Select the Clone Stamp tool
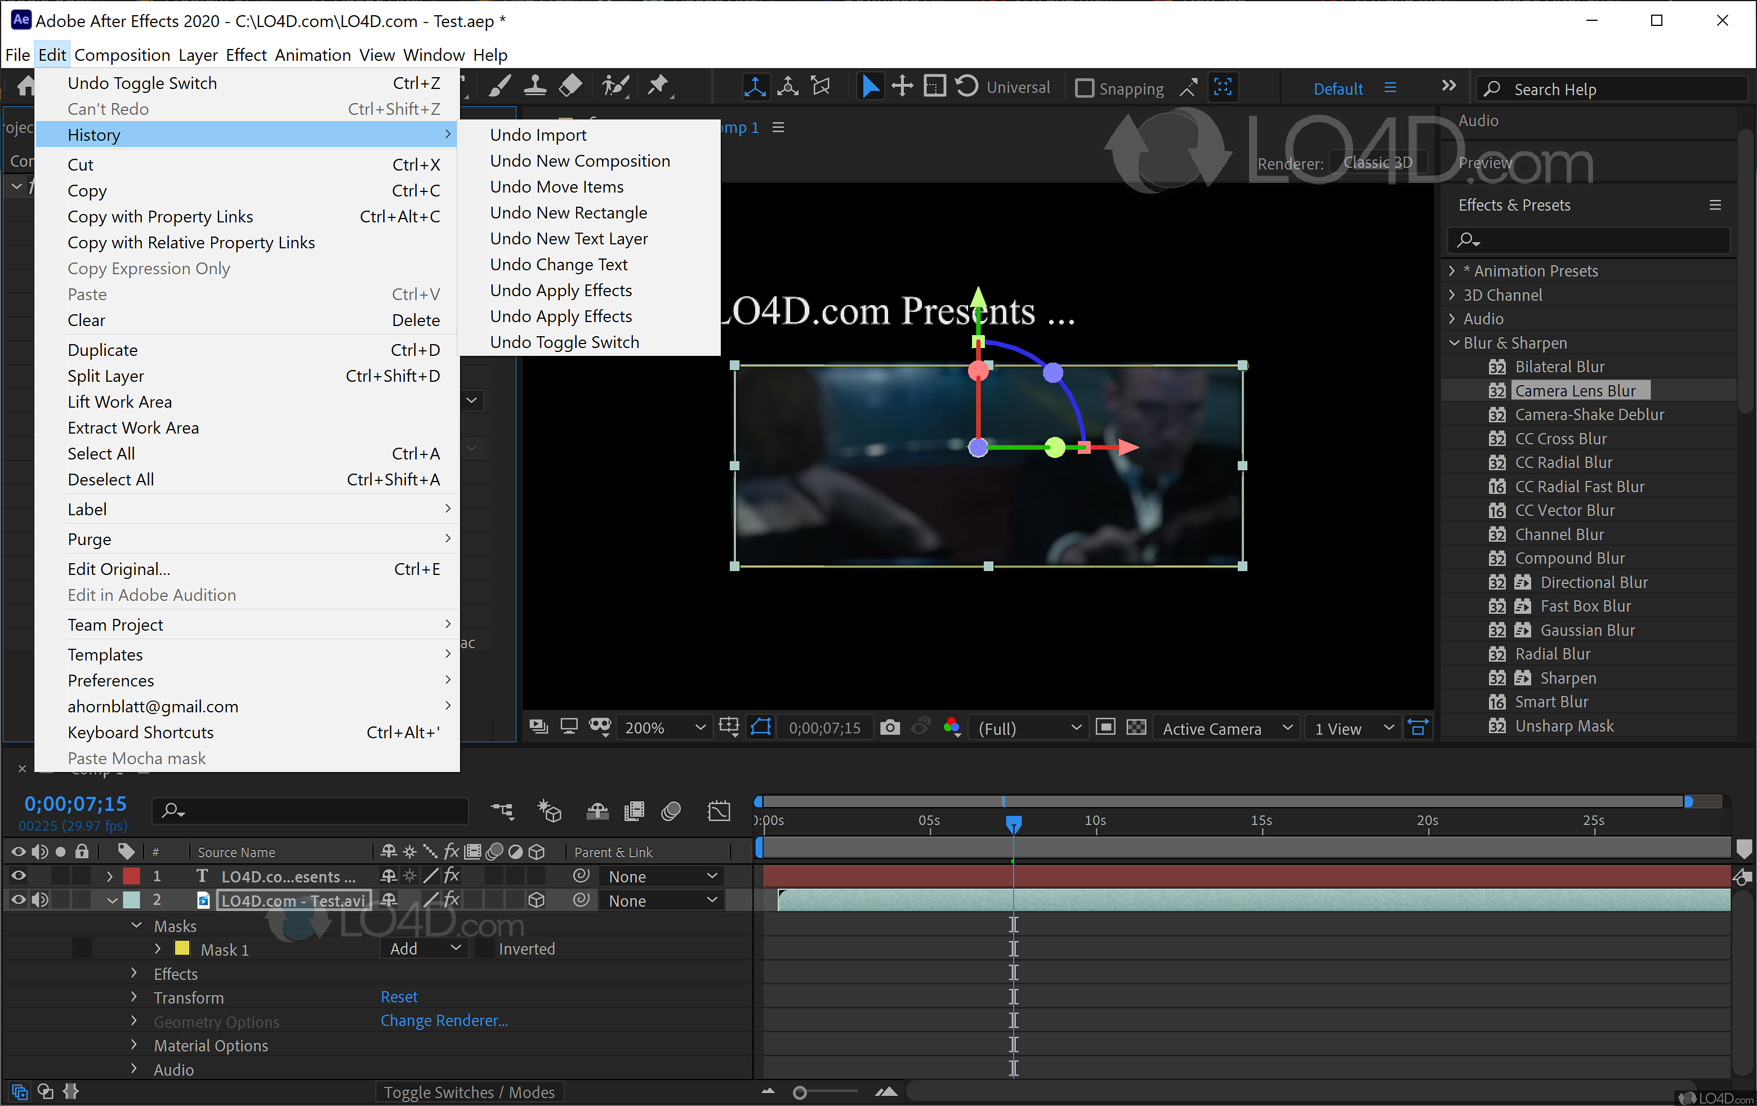This screenshot has width=1757, height=1106. [x=535, y=86]
